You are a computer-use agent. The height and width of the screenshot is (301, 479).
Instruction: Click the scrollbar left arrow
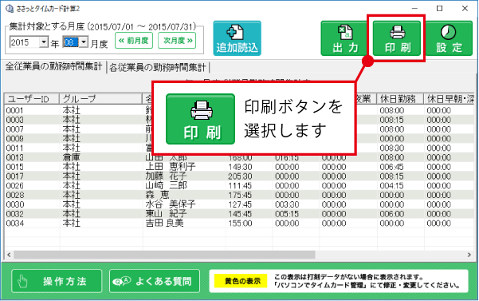pyautogui.click(x=9, y=255)
